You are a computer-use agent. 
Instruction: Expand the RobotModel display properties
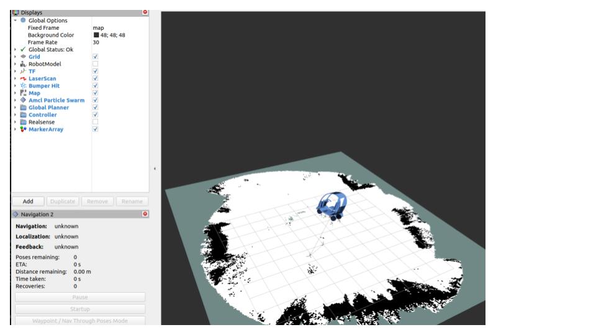click(15, 64)
